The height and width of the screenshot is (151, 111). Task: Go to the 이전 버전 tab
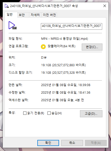(x=49, y=15)
